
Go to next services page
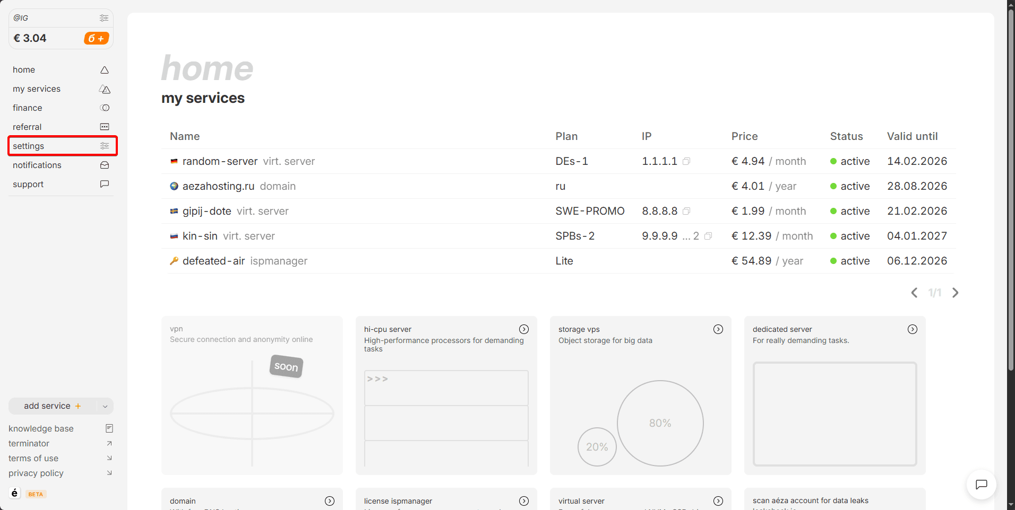956,293
